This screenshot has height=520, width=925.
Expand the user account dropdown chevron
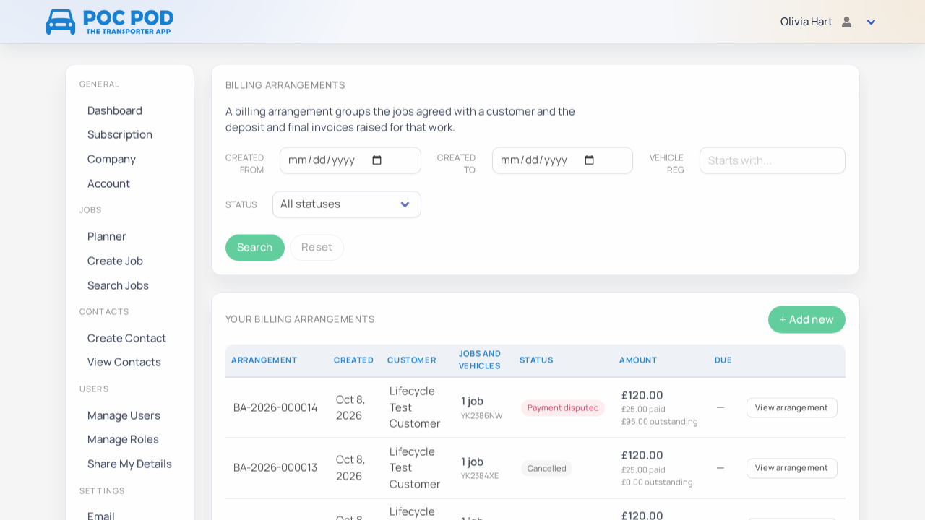871,22
